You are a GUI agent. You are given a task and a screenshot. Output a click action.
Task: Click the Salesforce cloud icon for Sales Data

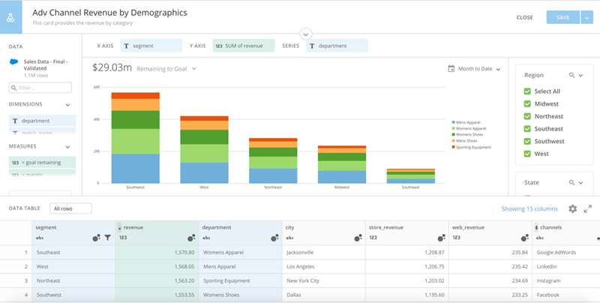(x=13, y=62)
